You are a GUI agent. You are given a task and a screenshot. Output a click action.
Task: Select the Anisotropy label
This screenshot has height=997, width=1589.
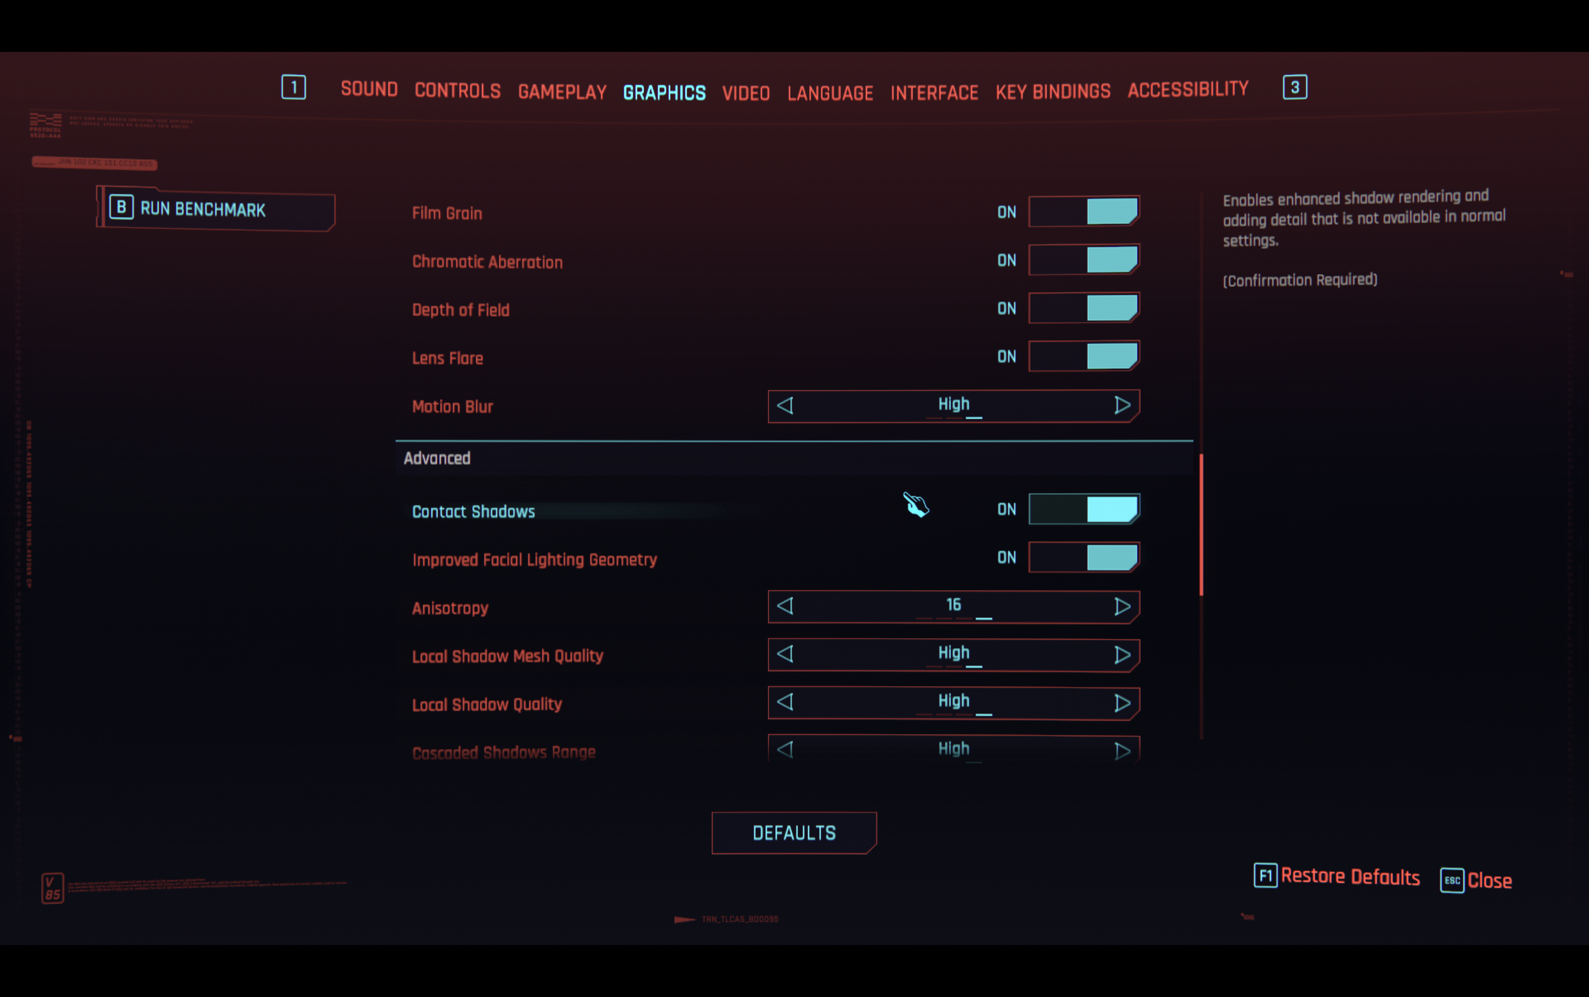point(450,608)
